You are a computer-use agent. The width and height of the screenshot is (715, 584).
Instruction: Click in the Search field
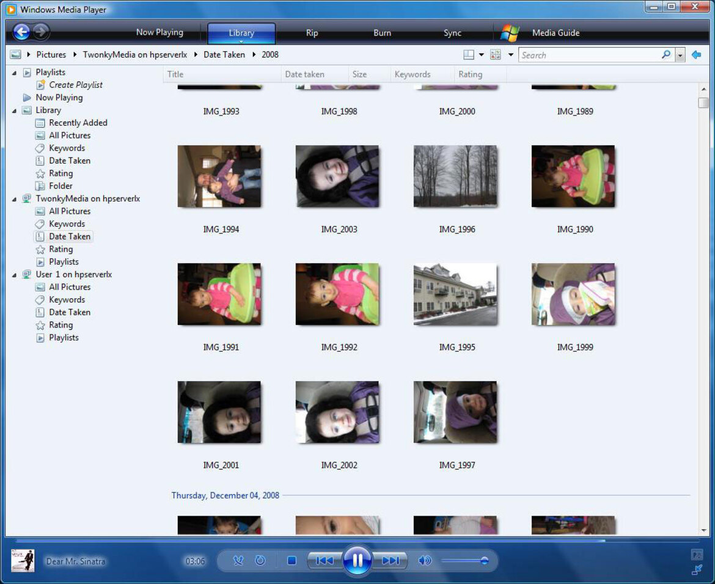coord(590,55)
